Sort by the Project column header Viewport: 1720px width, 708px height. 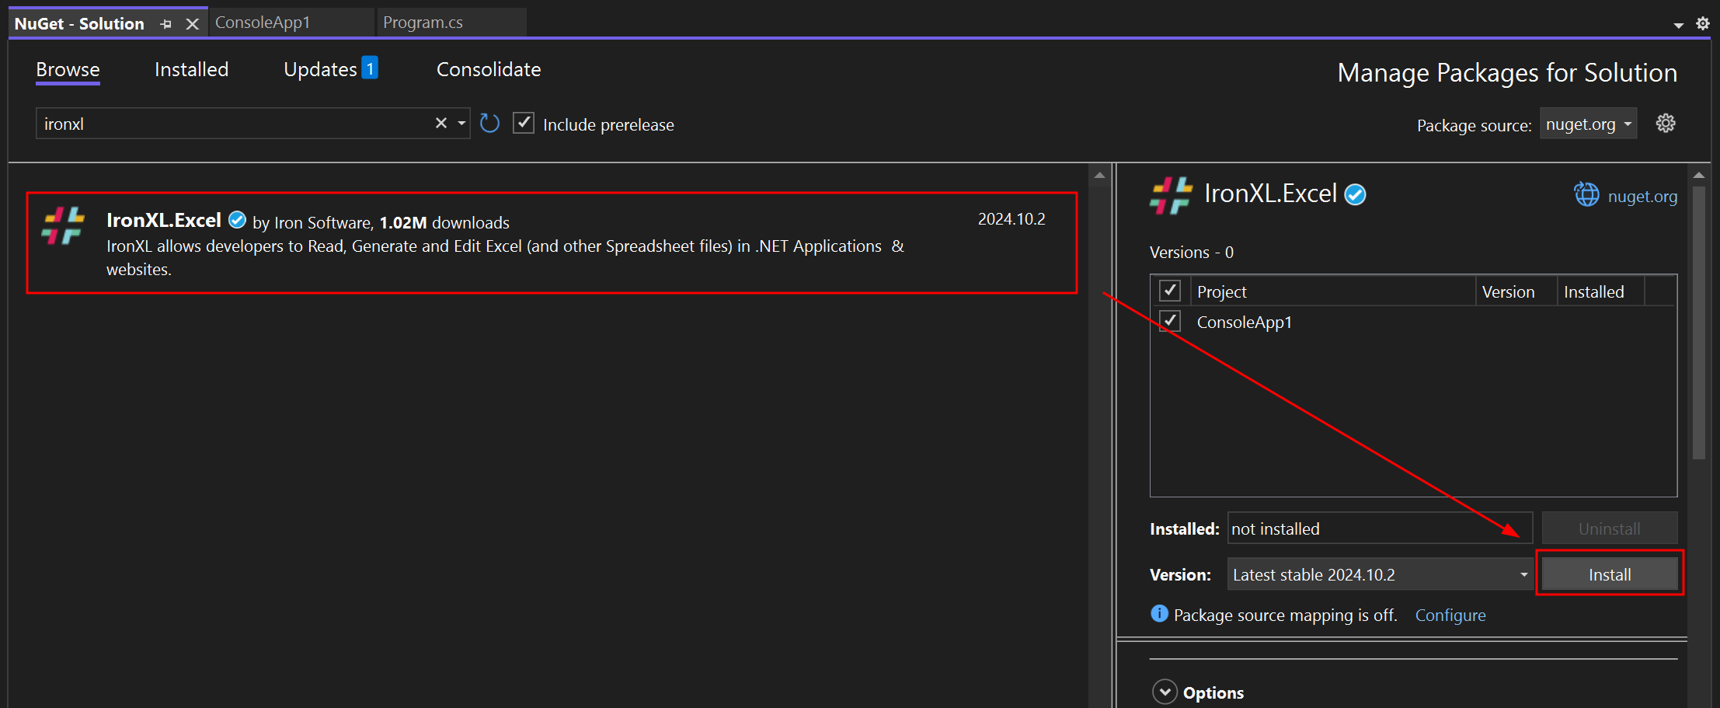(1332, 291)
